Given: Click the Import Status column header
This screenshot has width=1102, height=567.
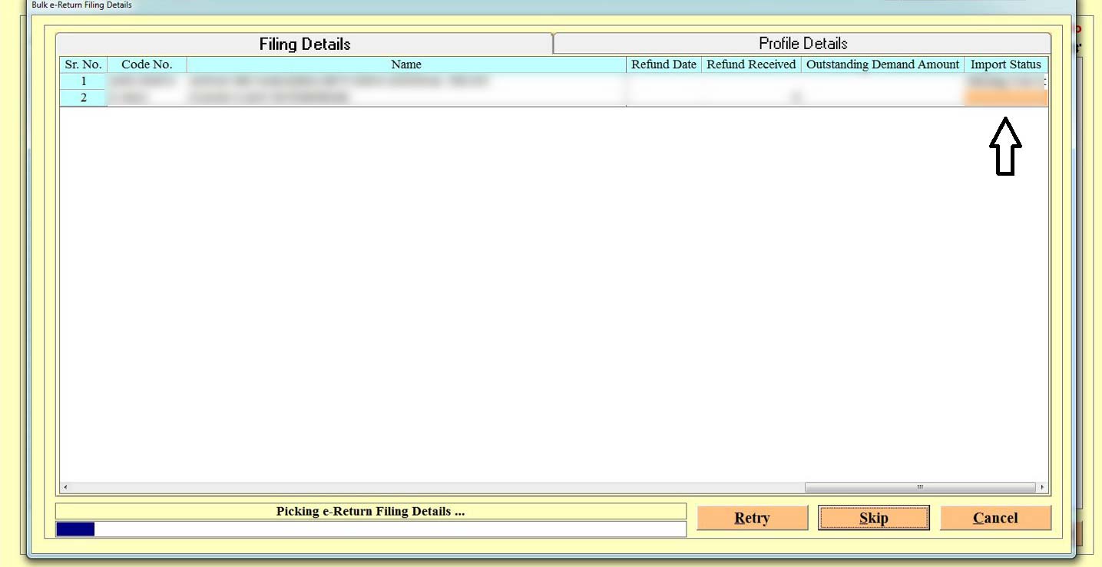Looking at the screenshot, I should click(x=1005, y=64).
